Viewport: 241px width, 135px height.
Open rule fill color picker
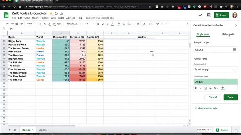(224, 88)
